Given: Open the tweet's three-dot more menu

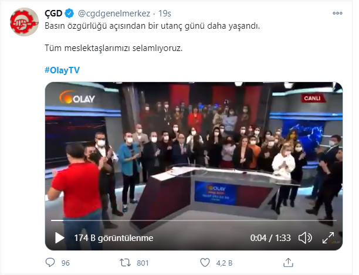Looking at the screenshot, I should [x=337, y=13].
